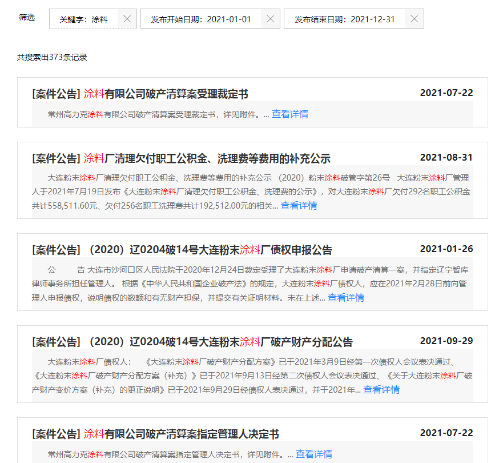Open 大连粉末涂料厂破产财产分配公告 title
Screen dimensions: 495x463
point(192,342)
